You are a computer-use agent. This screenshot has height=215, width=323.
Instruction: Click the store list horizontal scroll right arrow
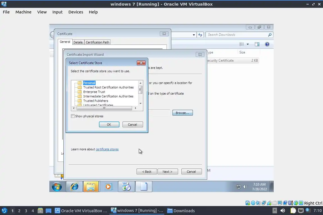[x=135, y=108]
